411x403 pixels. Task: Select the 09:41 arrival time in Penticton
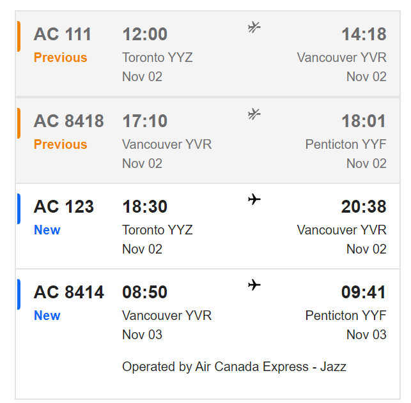coord(364,293)
